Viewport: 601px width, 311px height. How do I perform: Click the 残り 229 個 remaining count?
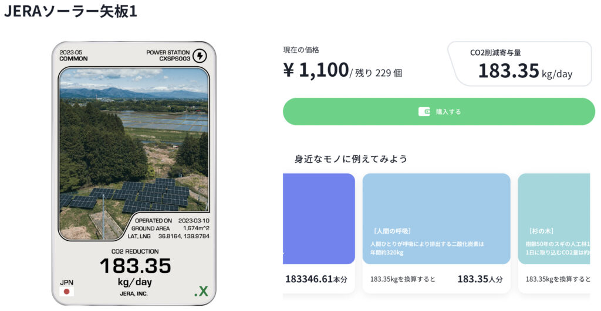pos(379,73)
